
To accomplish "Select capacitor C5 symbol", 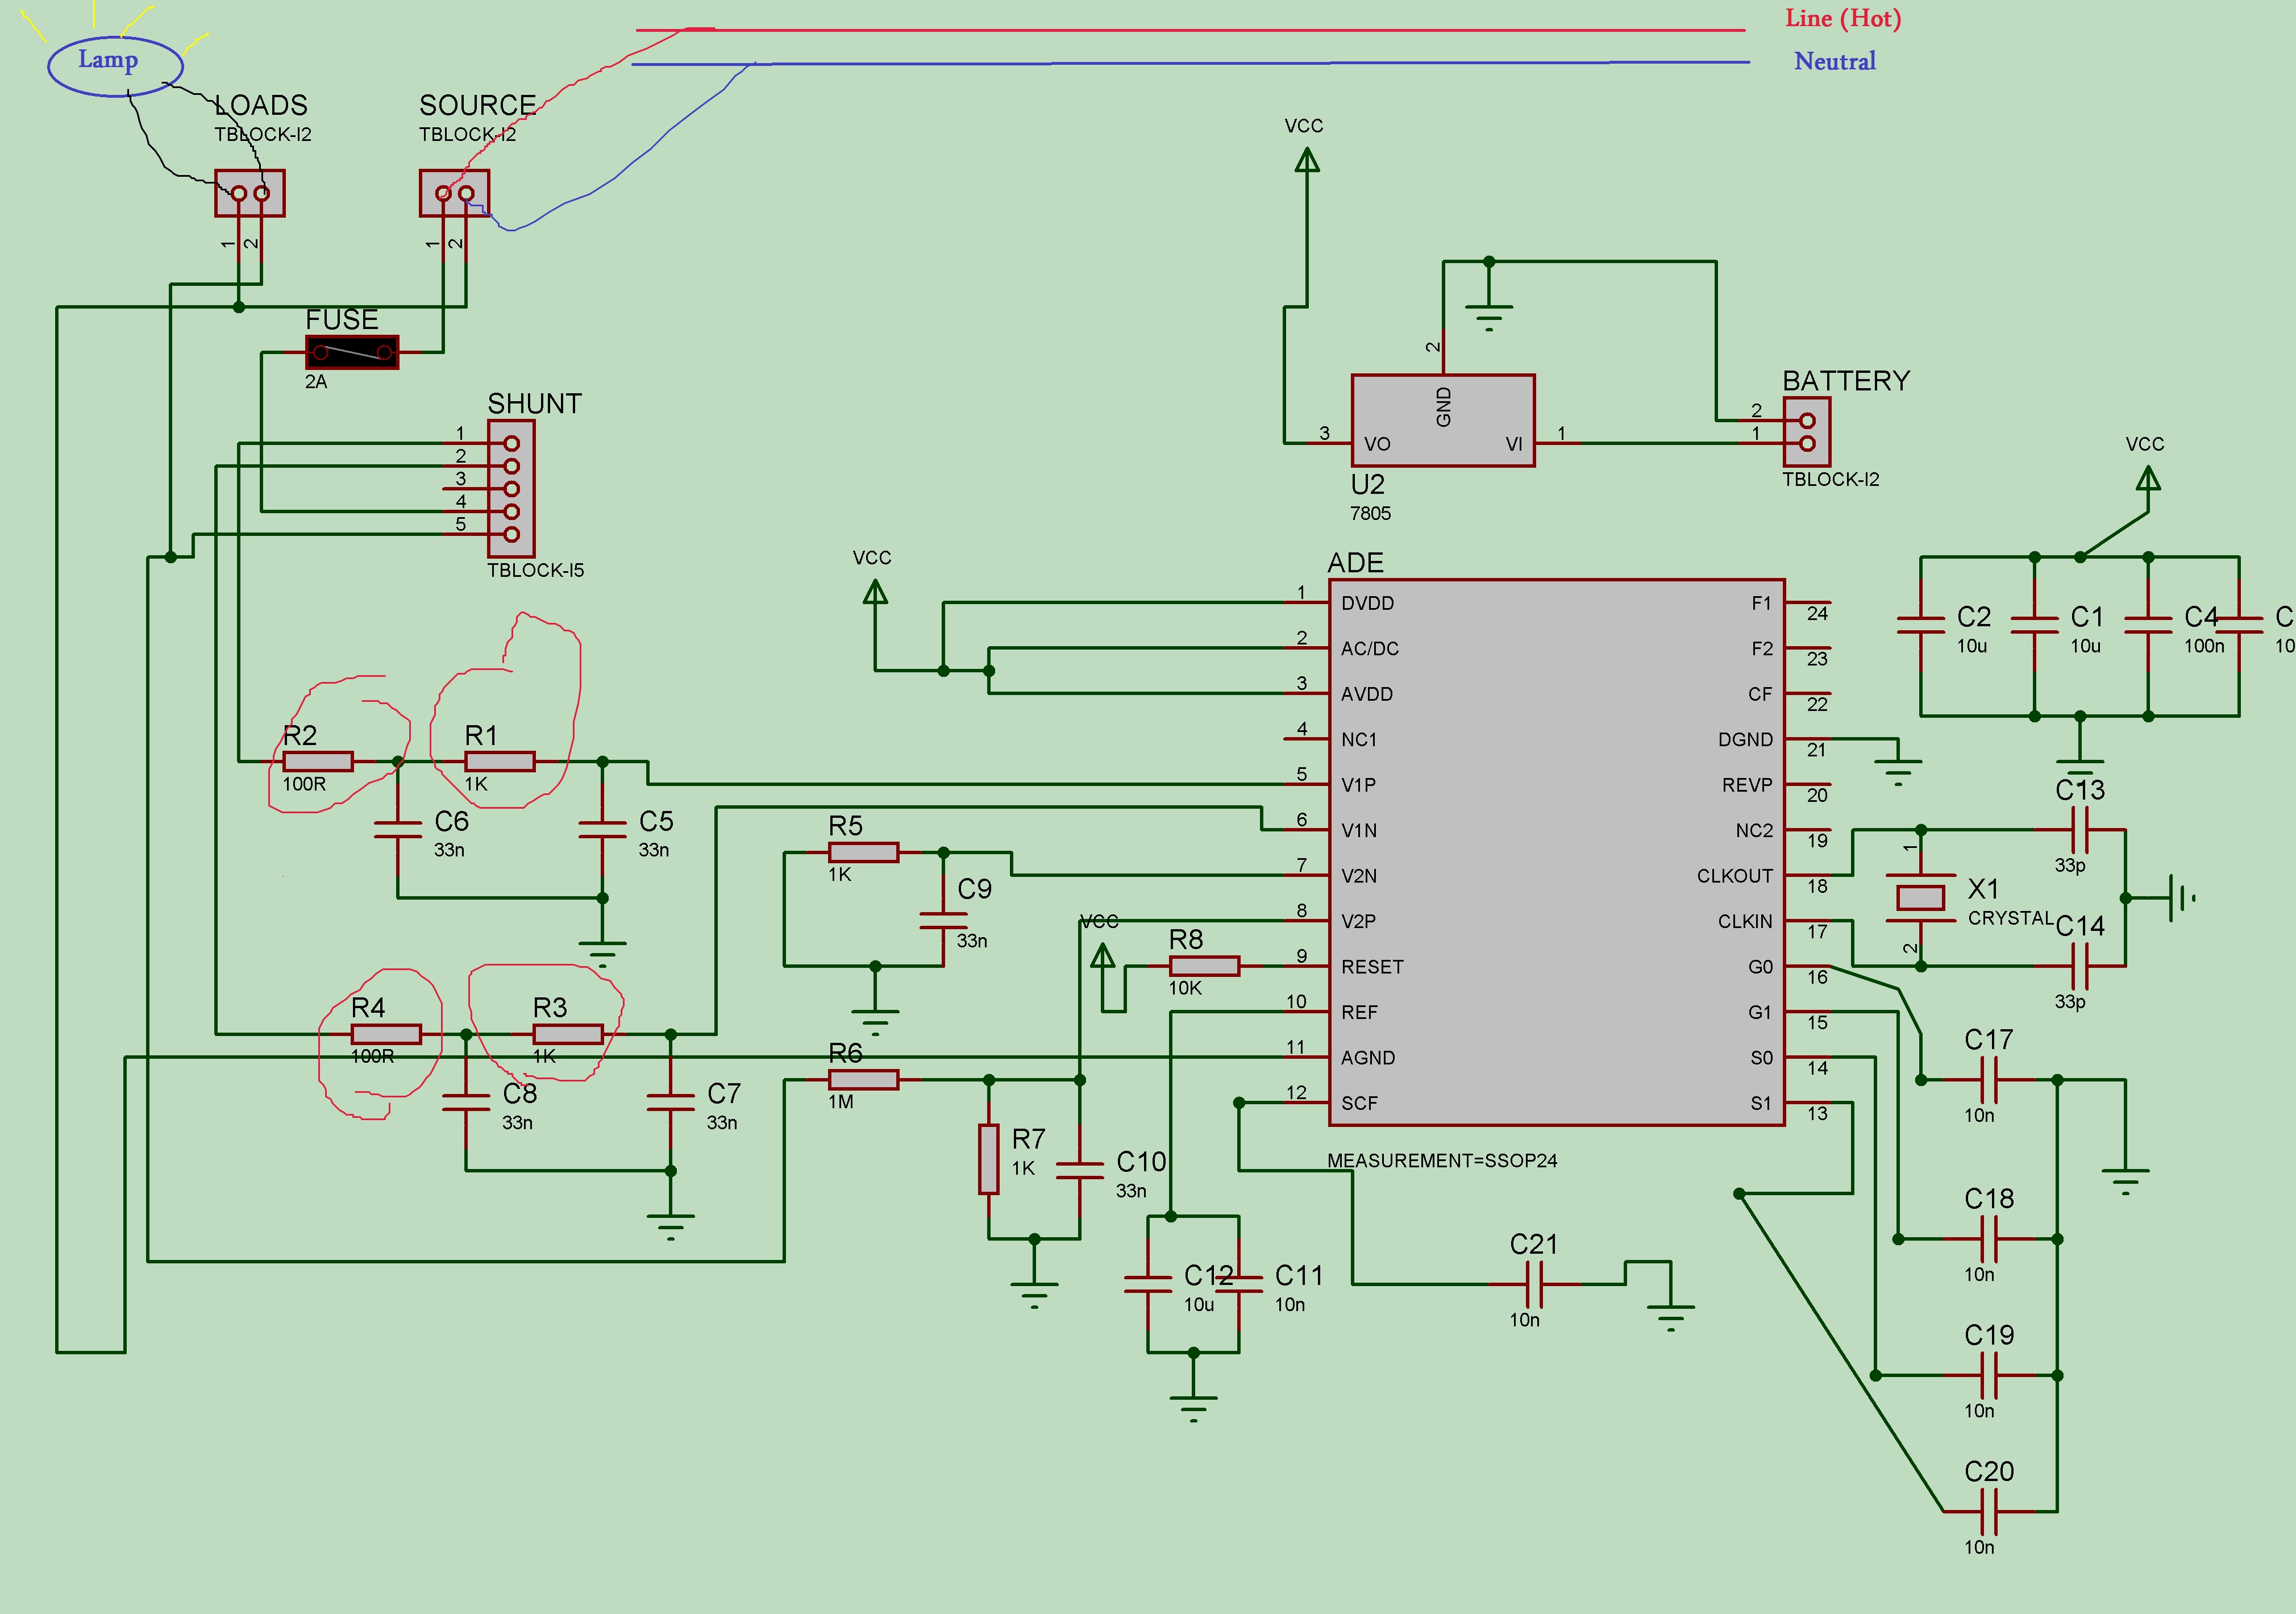I will 603,830.
